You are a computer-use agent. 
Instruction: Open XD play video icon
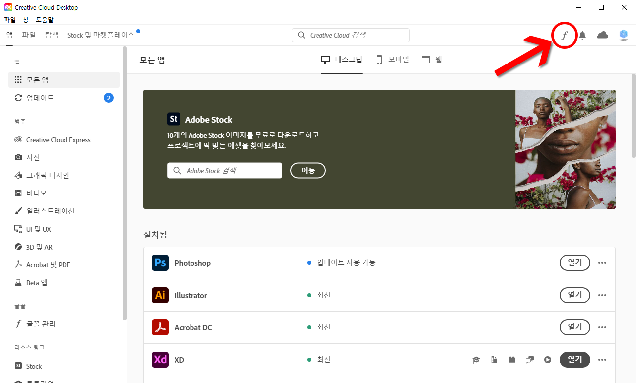pos(548,360)
